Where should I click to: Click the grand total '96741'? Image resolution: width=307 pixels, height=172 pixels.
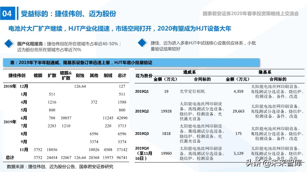coord(122,157)
